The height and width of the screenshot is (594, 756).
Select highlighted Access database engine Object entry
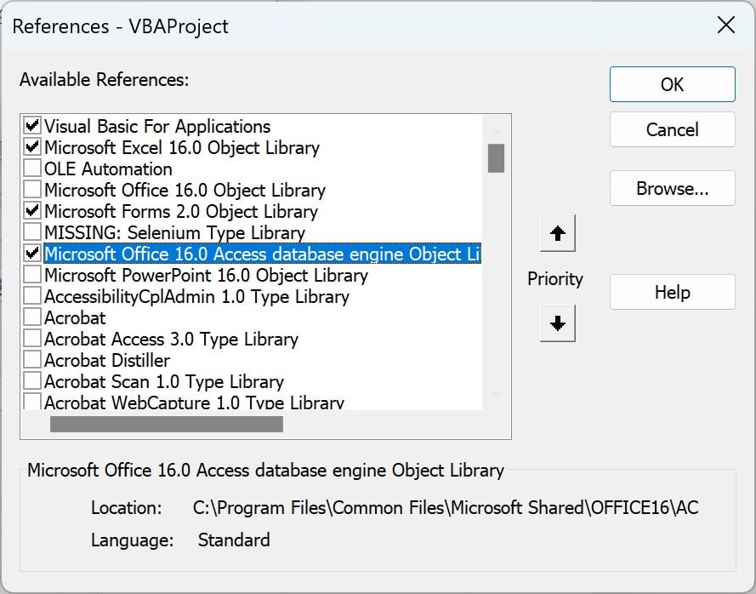pos(262,254)
